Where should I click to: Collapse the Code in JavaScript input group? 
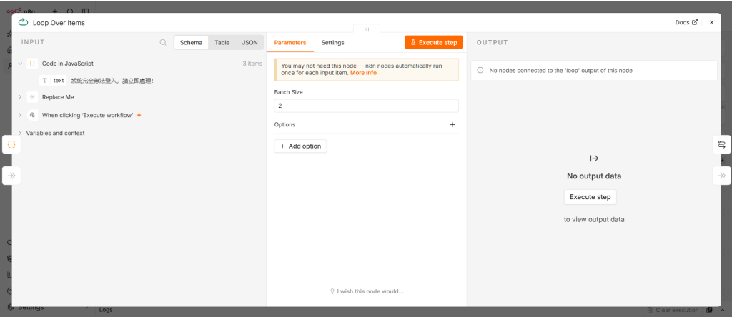tap(20, 64)
